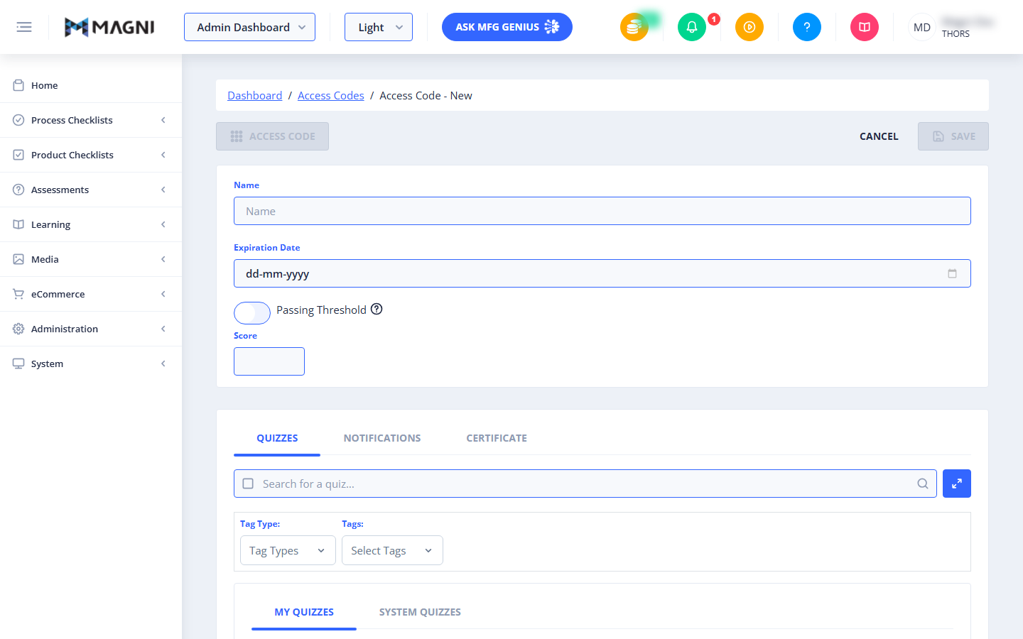Click the eCommerce cart icon
Viewport: 1023px width, 639px height.
18,294
